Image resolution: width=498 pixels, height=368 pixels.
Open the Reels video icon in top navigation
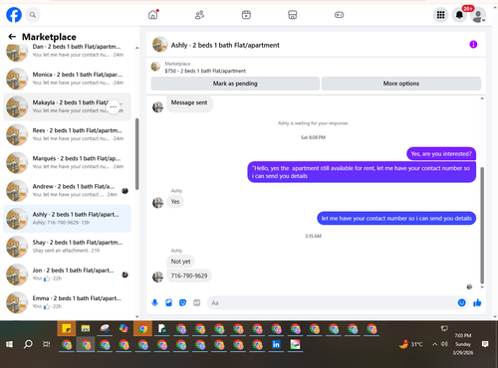click(x=246, y=15)
